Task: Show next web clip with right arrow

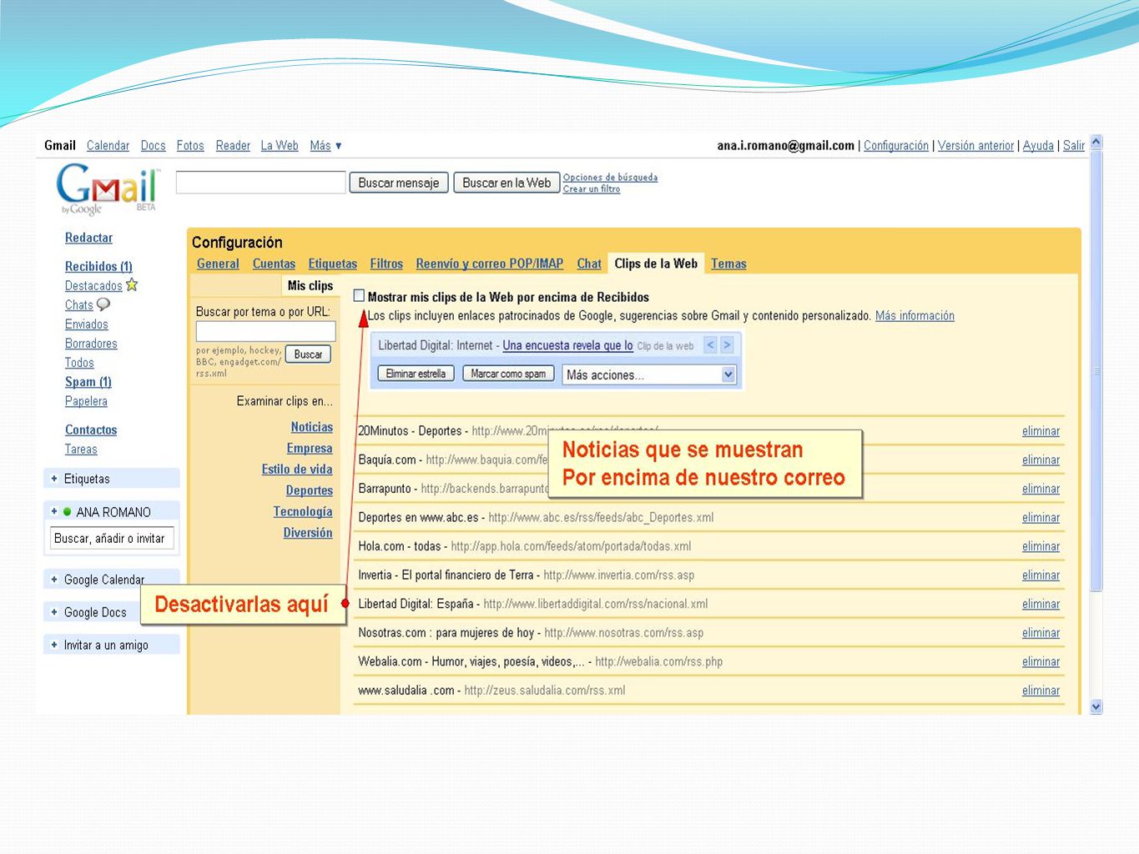Action: [x=727, y=345]
